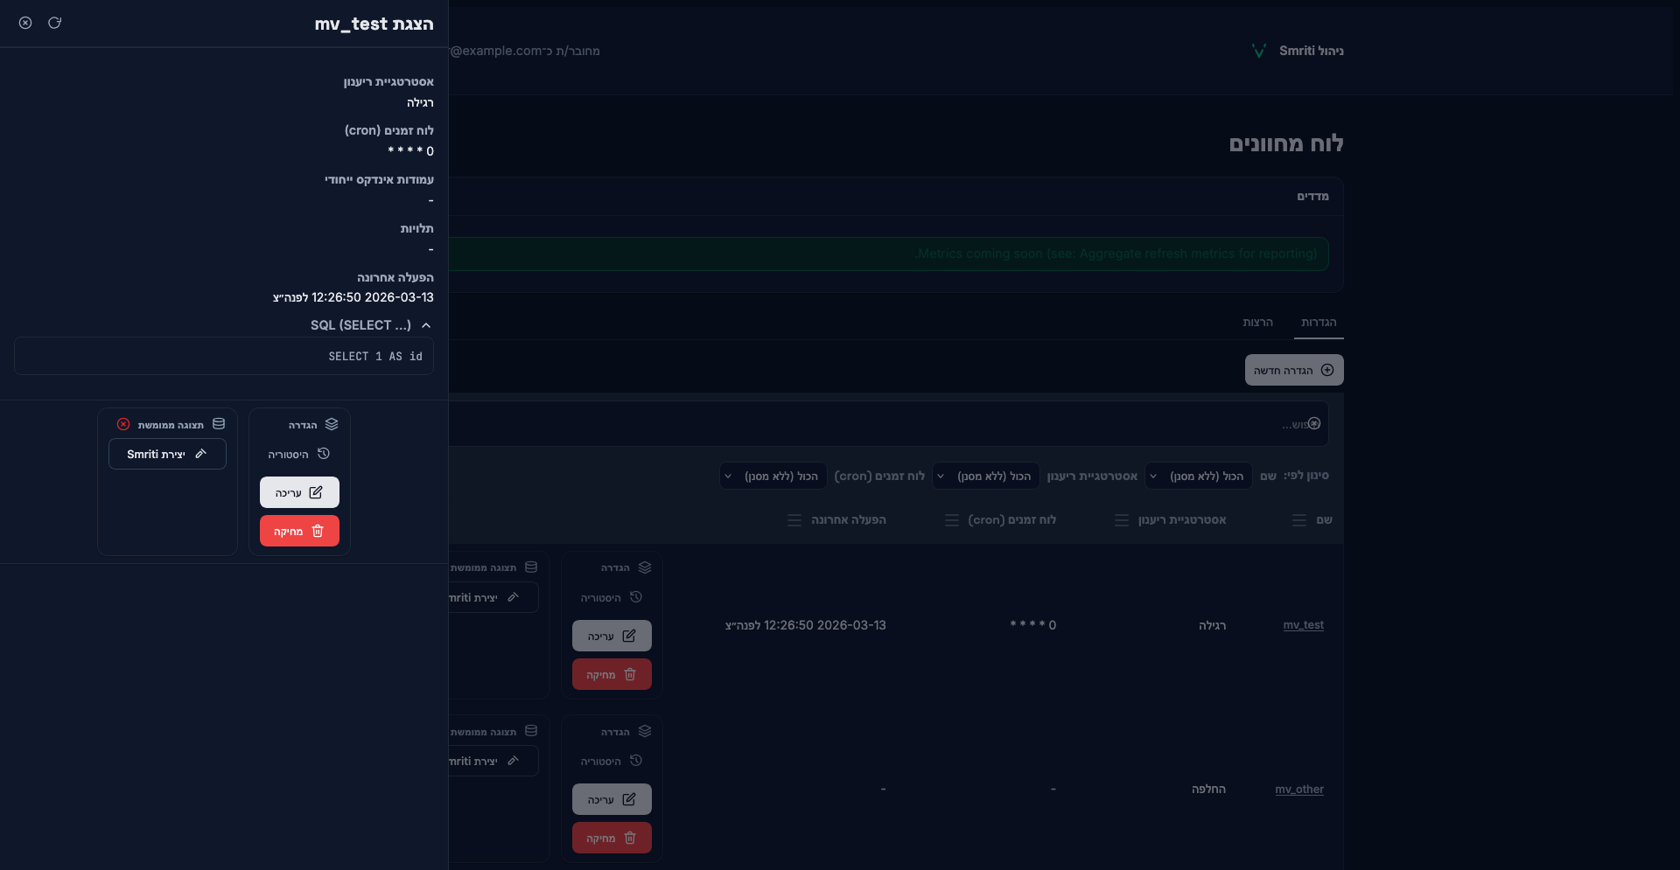Expand the אסטרטגיית ריענון filter dropdown
Viewport: 1680px width, 870px height.
[x=985, y=476]
